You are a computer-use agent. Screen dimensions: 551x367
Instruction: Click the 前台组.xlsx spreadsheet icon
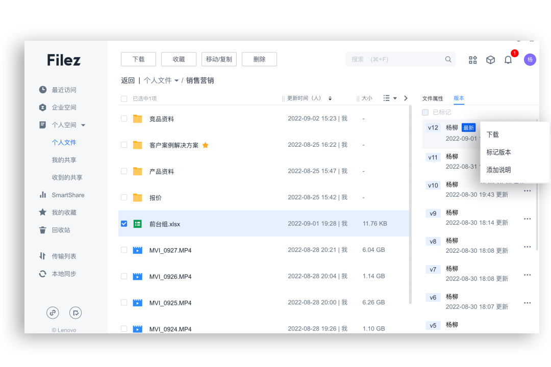click(137, 224)
